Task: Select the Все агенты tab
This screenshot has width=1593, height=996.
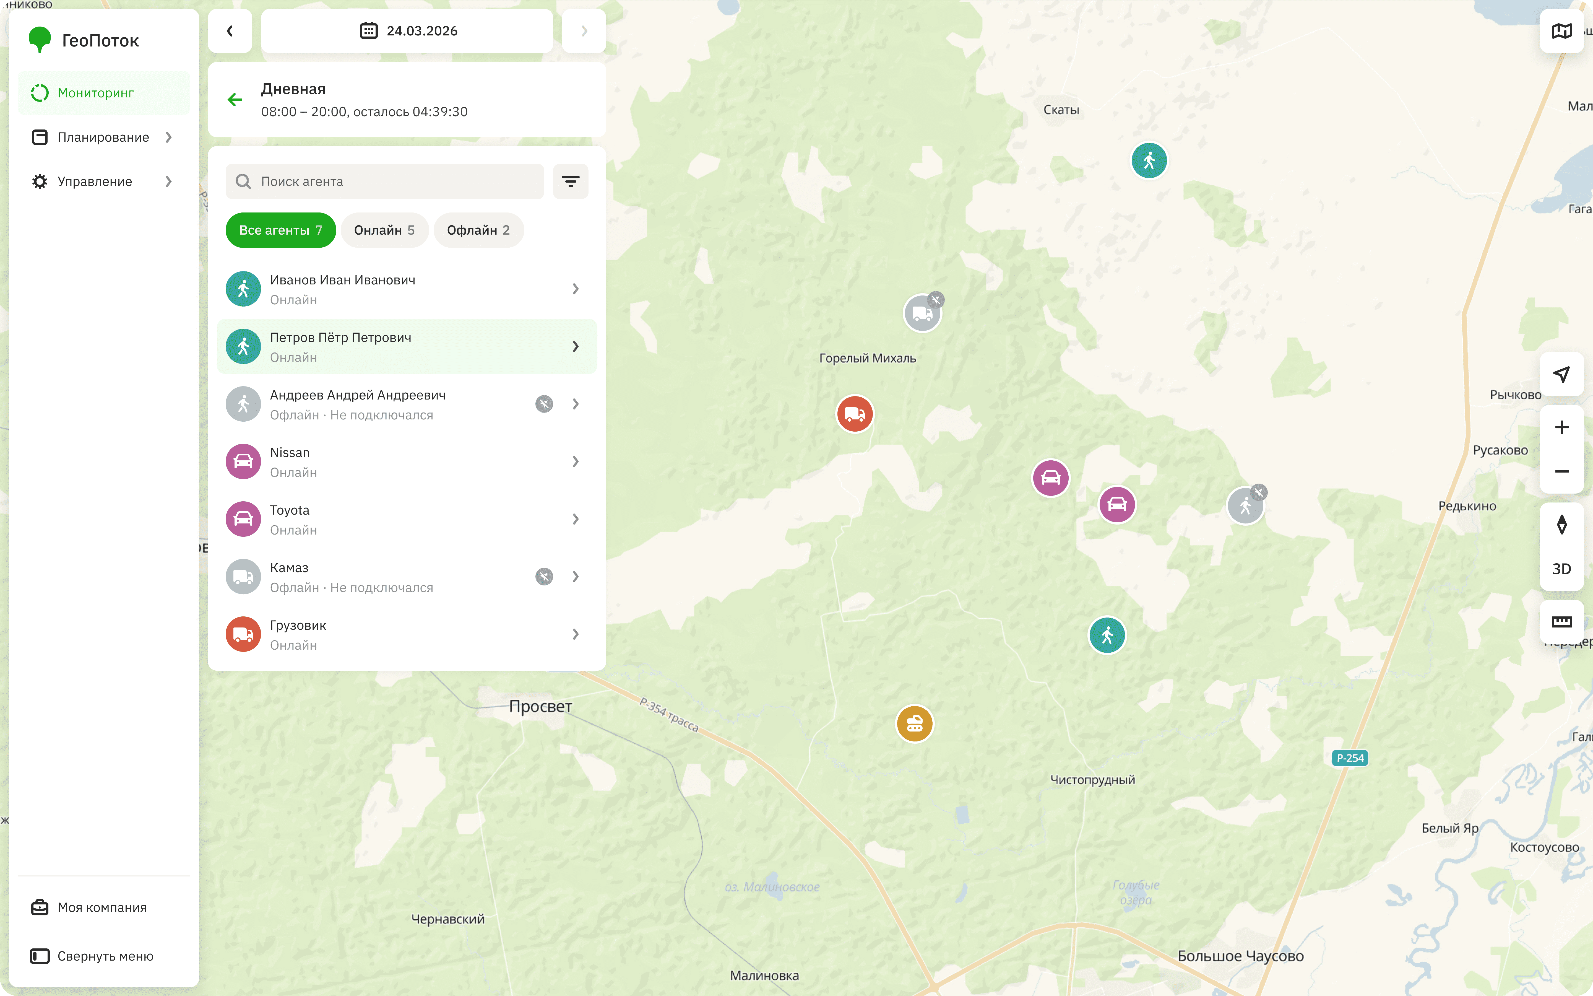Action: point(280,230)
